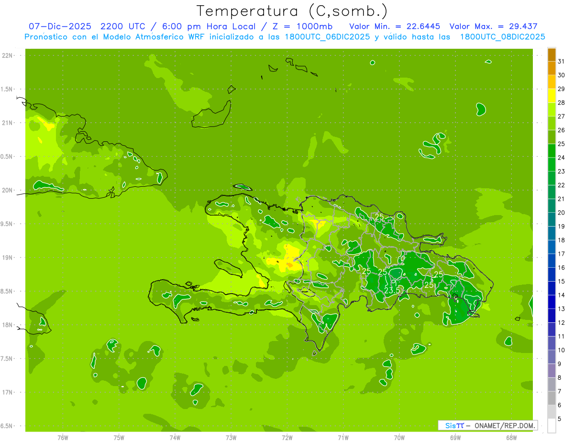Click the '22N' latitude axis label
574x444 pixels.
tap(8, 56)
